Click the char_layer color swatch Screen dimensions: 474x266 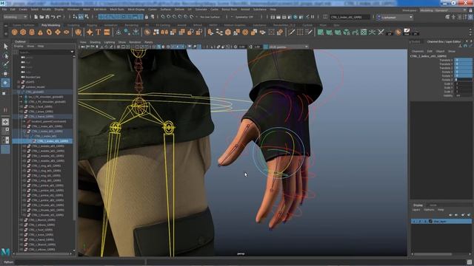431,222
